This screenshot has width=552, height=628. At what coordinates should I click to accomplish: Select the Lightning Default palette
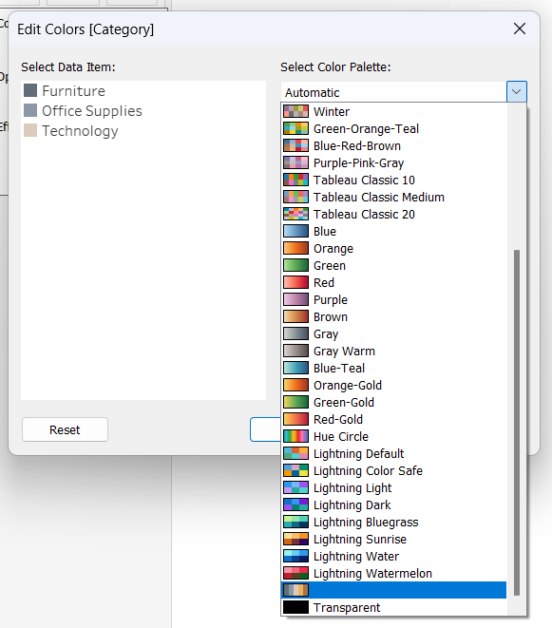(x=393, y=454)
